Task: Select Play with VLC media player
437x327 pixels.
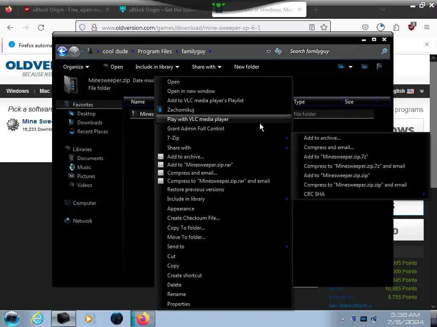Action: click(x=224, y=119)
